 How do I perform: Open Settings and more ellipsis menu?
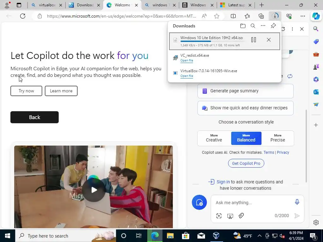click(302, 16)
